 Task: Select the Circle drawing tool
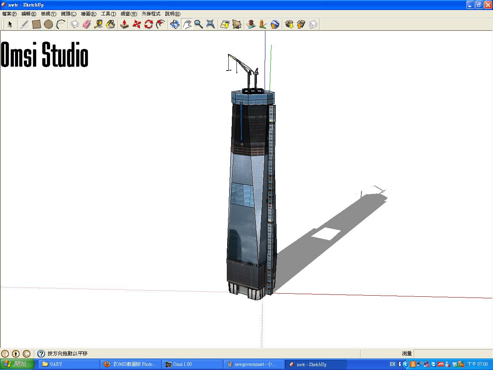click(48, 24)
